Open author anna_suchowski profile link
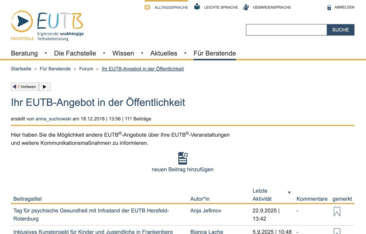 pos(53,119)
